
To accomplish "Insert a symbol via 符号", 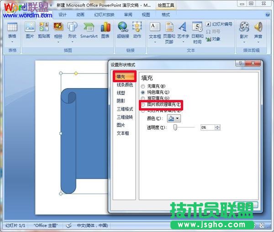I will point(213,32).
